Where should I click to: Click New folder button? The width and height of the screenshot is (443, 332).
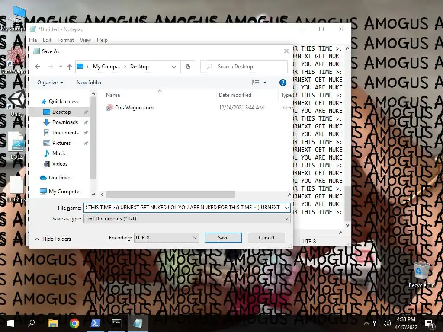tap(89, 83)
